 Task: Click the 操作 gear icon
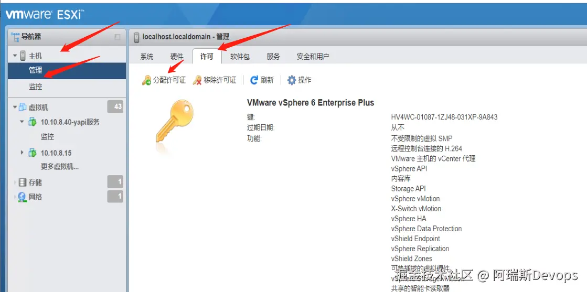292,80
